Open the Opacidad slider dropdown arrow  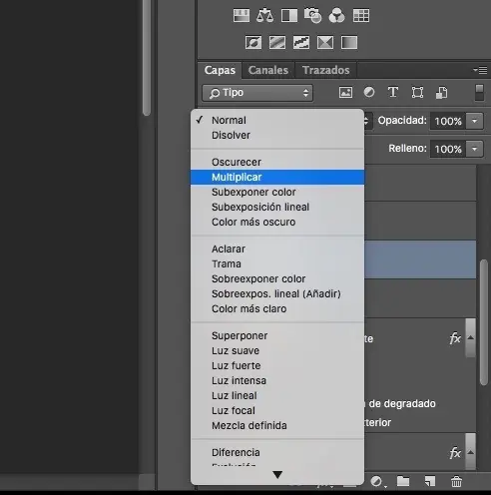[x=474, y=121]
